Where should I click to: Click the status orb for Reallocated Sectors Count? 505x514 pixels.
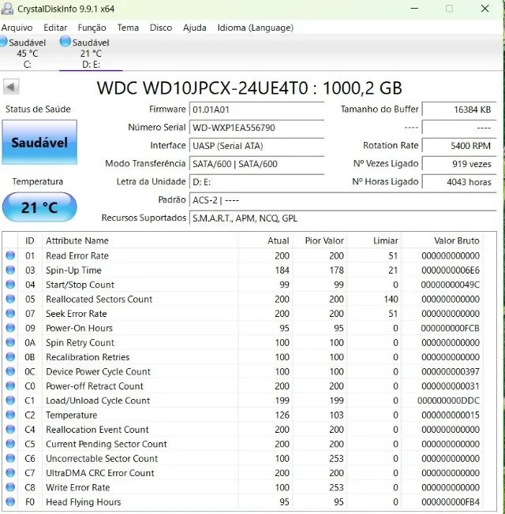pos(10,299)
